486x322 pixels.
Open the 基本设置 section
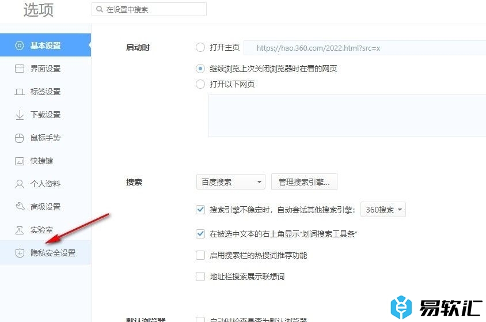point(45,46)
